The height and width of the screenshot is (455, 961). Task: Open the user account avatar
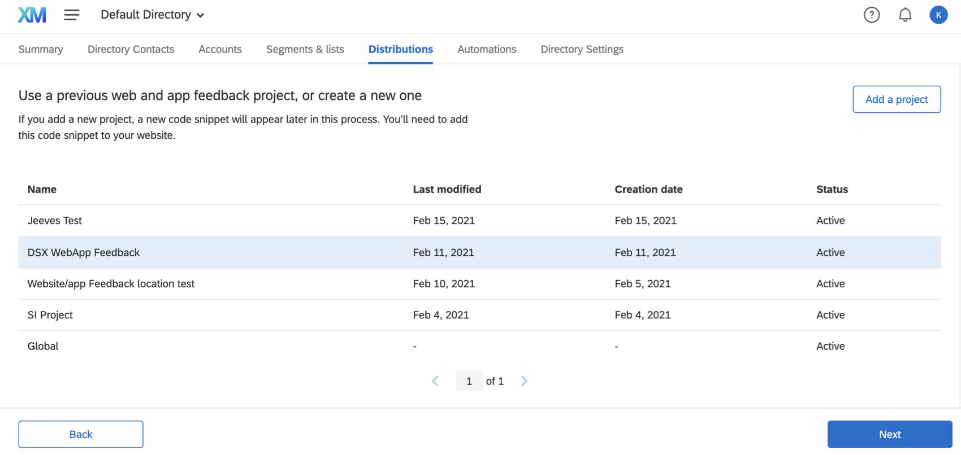938,15
